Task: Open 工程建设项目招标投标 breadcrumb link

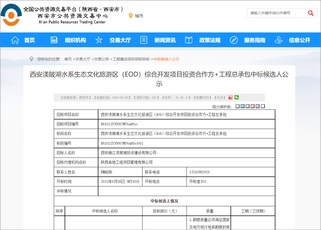Action: click(131, 59)
